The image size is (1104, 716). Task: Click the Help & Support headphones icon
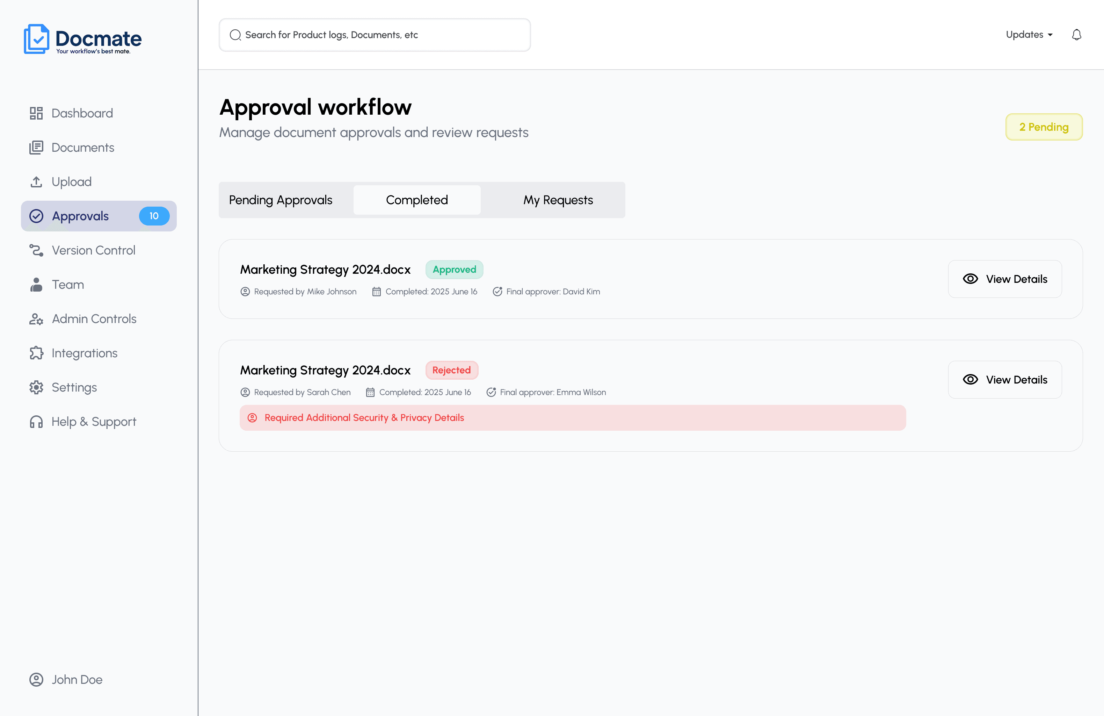pos(36,422)
